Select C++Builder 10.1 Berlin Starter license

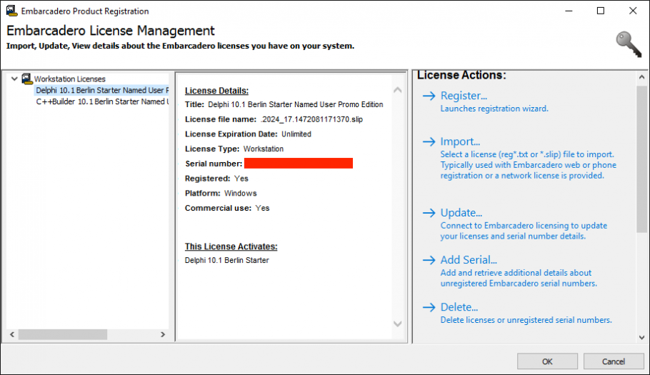pos(102,101)
